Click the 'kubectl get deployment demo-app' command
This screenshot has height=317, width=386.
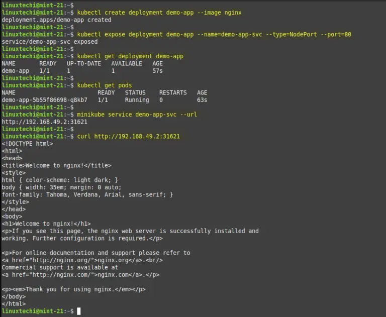(130, 56)
